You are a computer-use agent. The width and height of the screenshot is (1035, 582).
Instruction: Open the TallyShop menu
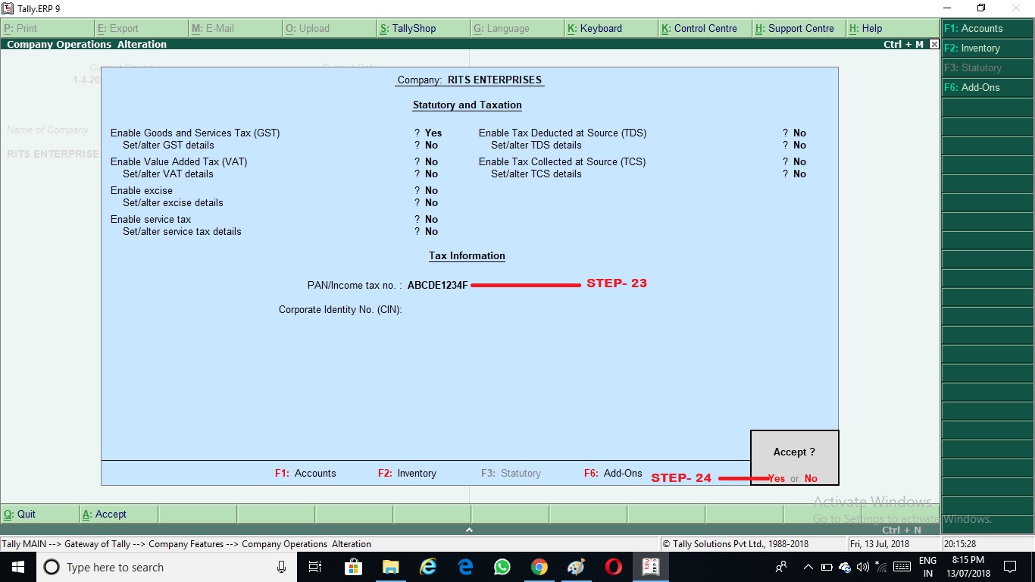point(423,29)
